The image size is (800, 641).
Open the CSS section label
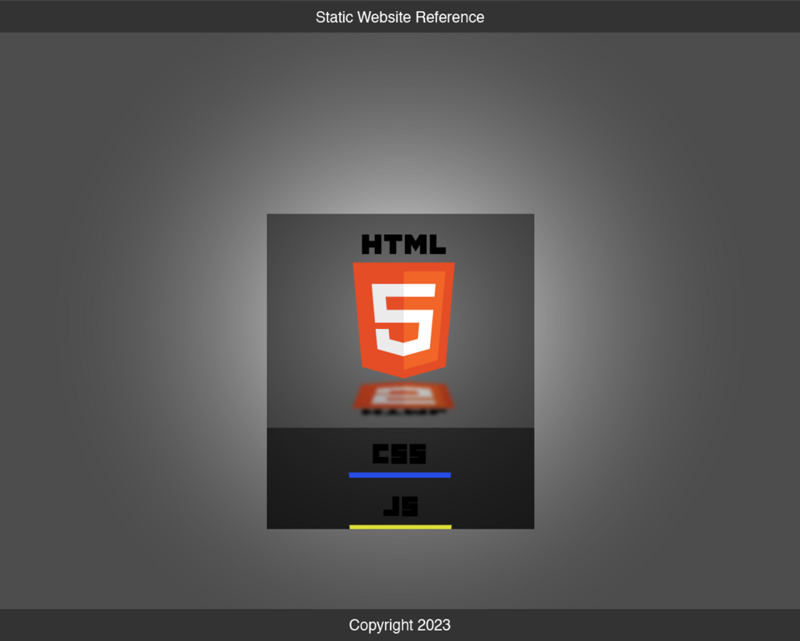pos(399,454)
